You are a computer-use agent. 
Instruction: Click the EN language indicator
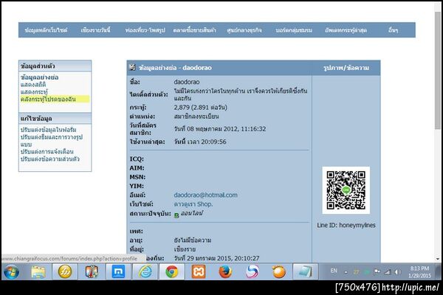click(x=334, y=271)
